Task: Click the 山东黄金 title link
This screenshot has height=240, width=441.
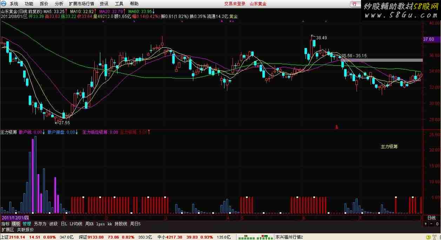Action: 258,4
